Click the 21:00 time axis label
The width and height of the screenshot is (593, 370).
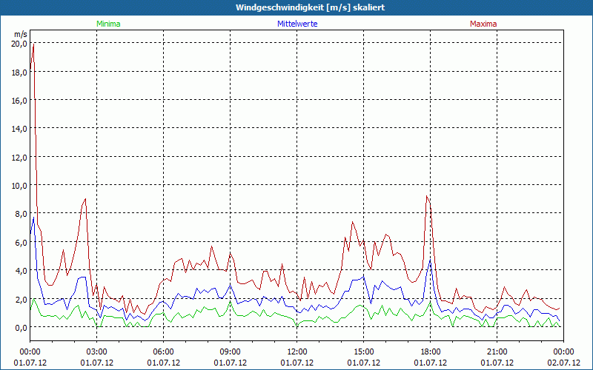click(x=497, y=352)
